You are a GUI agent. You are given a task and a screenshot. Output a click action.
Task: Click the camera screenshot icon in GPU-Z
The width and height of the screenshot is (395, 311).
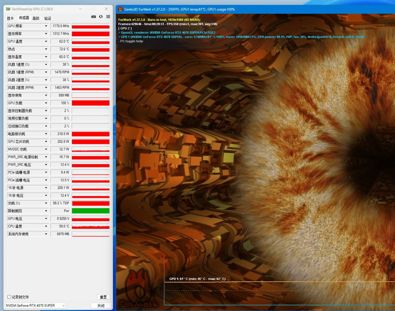tap(93, 17)
